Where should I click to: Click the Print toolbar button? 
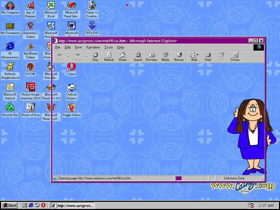[208, 57]
